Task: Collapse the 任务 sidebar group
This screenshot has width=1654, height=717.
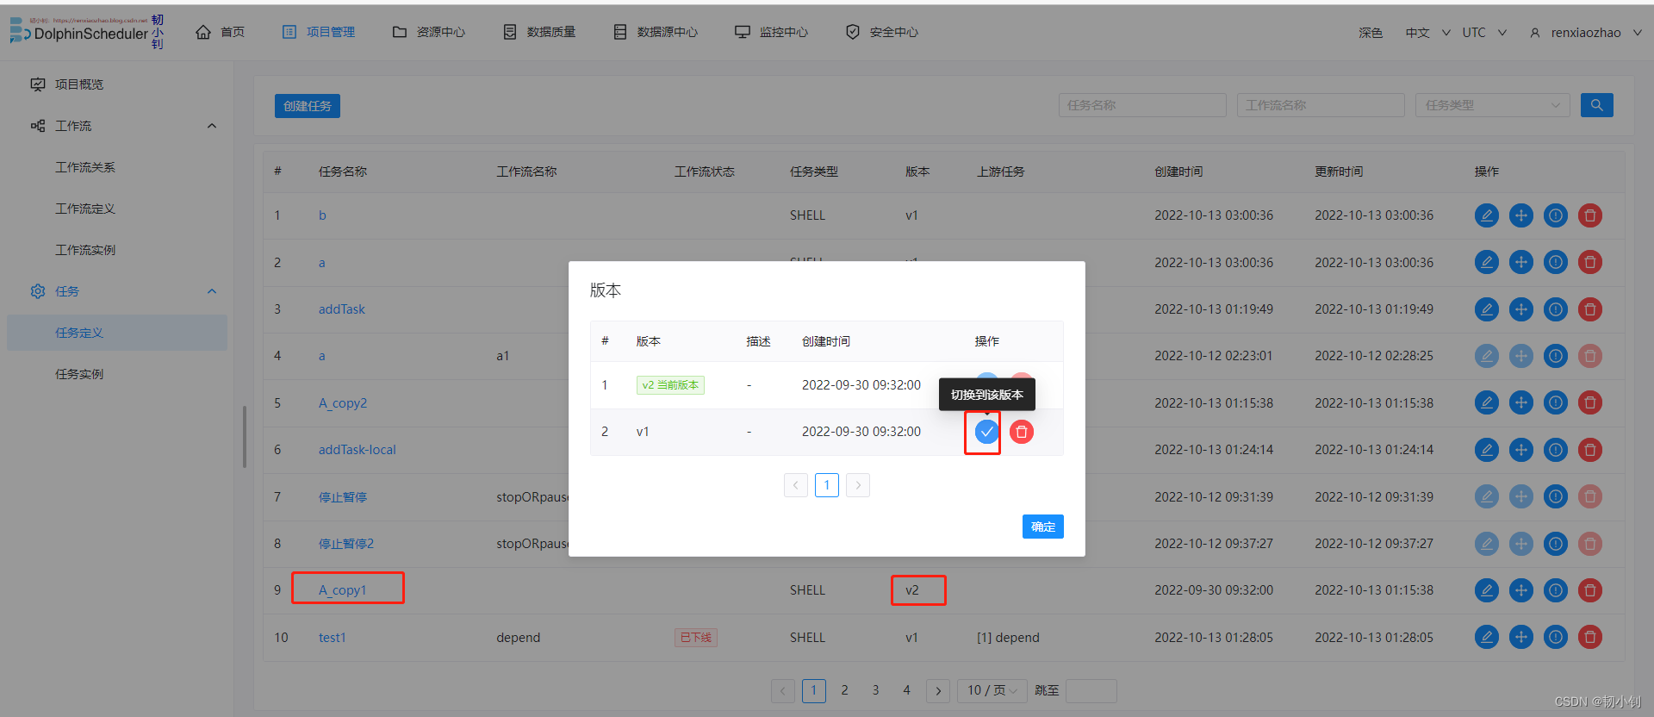Action: coord(212,291)
